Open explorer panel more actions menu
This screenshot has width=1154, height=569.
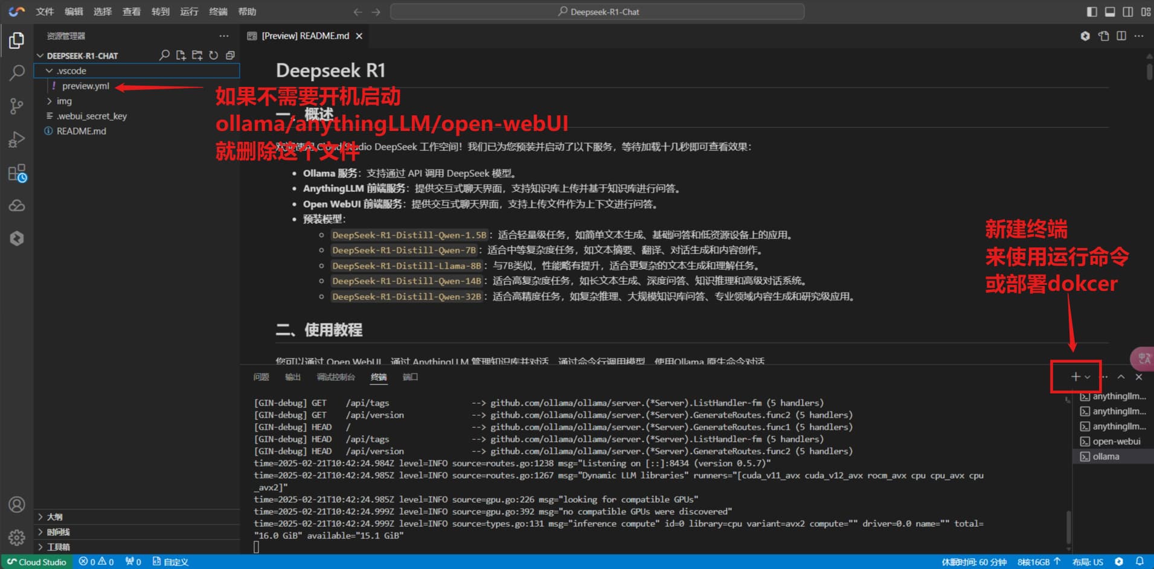coord(224,36)
